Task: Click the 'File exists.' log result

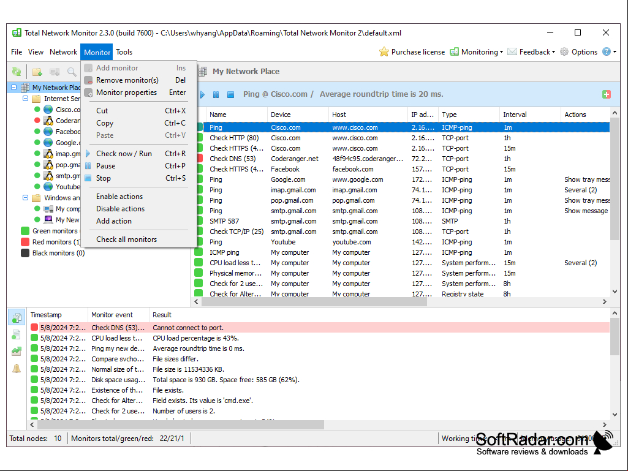Action: pyautogui.click(x=168, y=390)
